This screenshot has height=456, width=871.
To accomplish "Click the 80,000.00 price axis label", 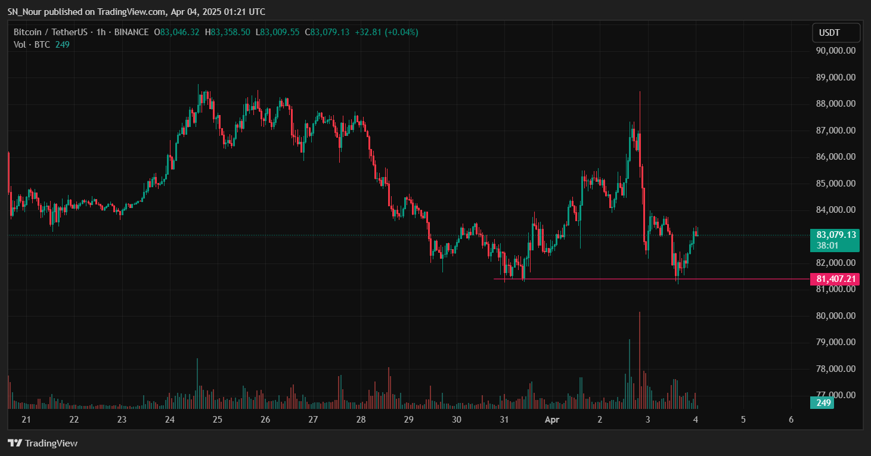I will (x=836, y=316).
